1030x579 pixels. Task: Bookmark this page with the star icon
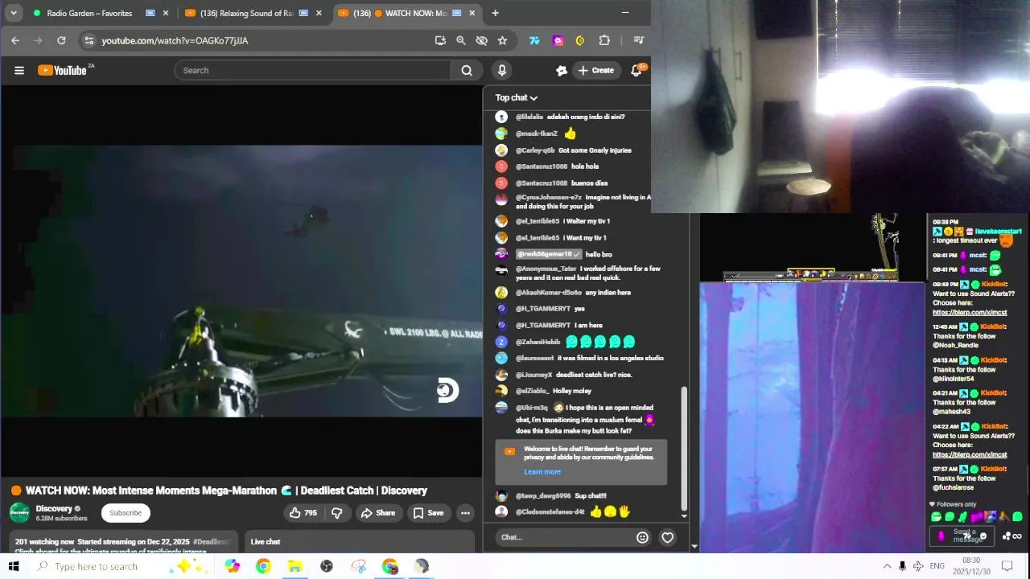502,40
